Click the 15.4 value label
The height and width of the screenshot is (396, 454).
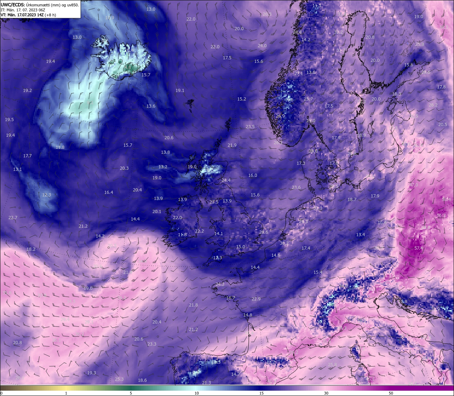[318, 272]
